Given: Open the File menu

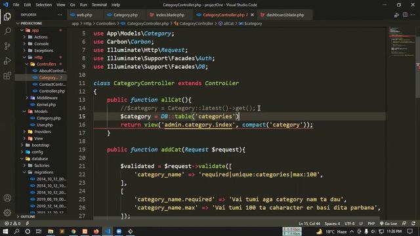Looking at the screenshot, I should tap(16, 5).
